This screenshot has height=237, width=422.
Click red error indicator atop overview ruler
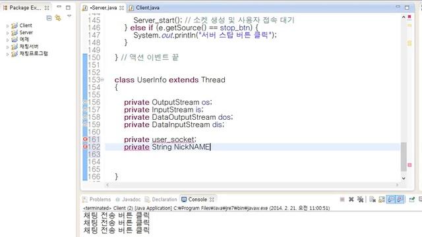(409, 17)
